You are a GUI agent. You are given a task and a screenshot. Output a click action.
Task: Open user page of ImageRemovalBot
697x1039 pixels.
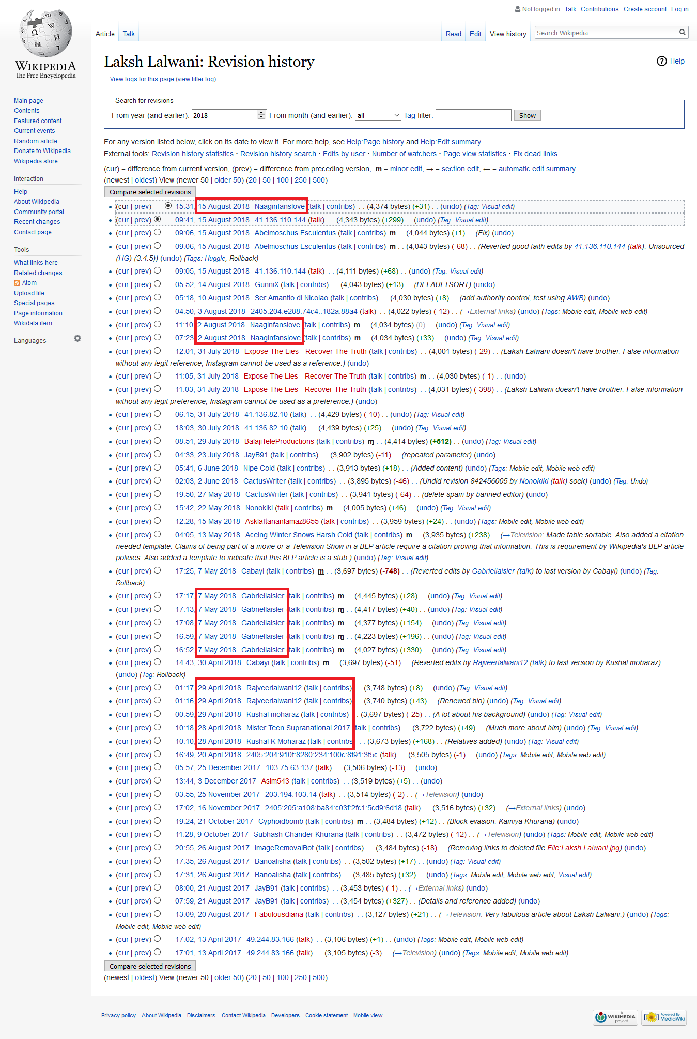click(x=284, y=848)
